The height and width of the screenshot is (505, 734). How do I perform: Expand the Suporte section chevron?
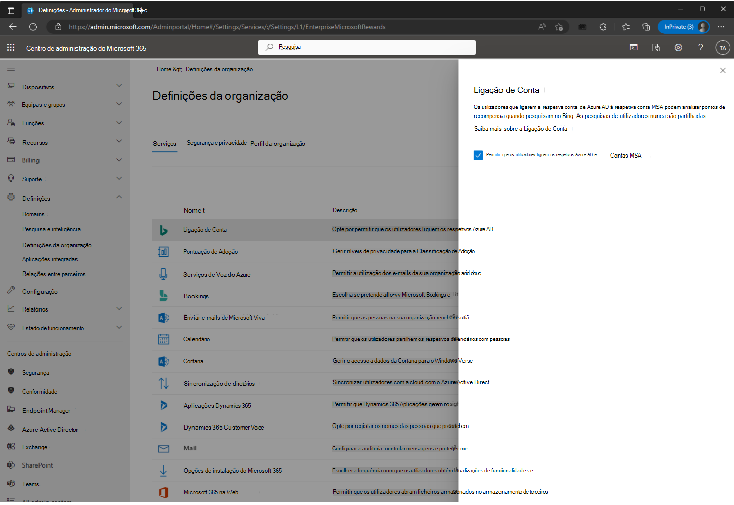119,178
